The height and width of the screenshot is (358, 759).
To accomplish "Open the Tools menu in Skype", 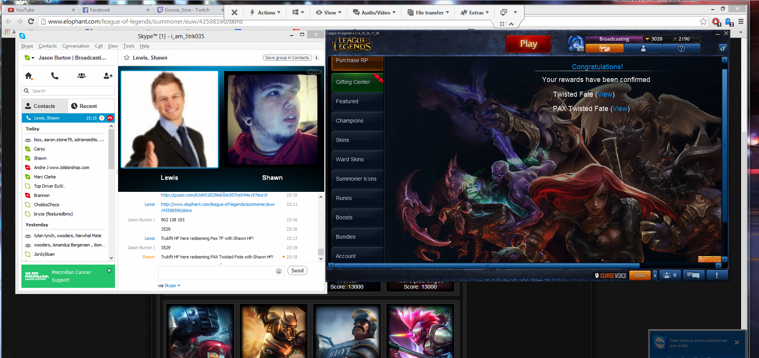I will (x=128, y=46).
